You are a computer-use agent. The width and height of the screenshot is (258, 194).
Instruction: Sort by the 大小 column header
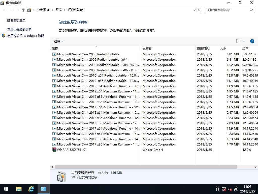[x=229, y=48]
